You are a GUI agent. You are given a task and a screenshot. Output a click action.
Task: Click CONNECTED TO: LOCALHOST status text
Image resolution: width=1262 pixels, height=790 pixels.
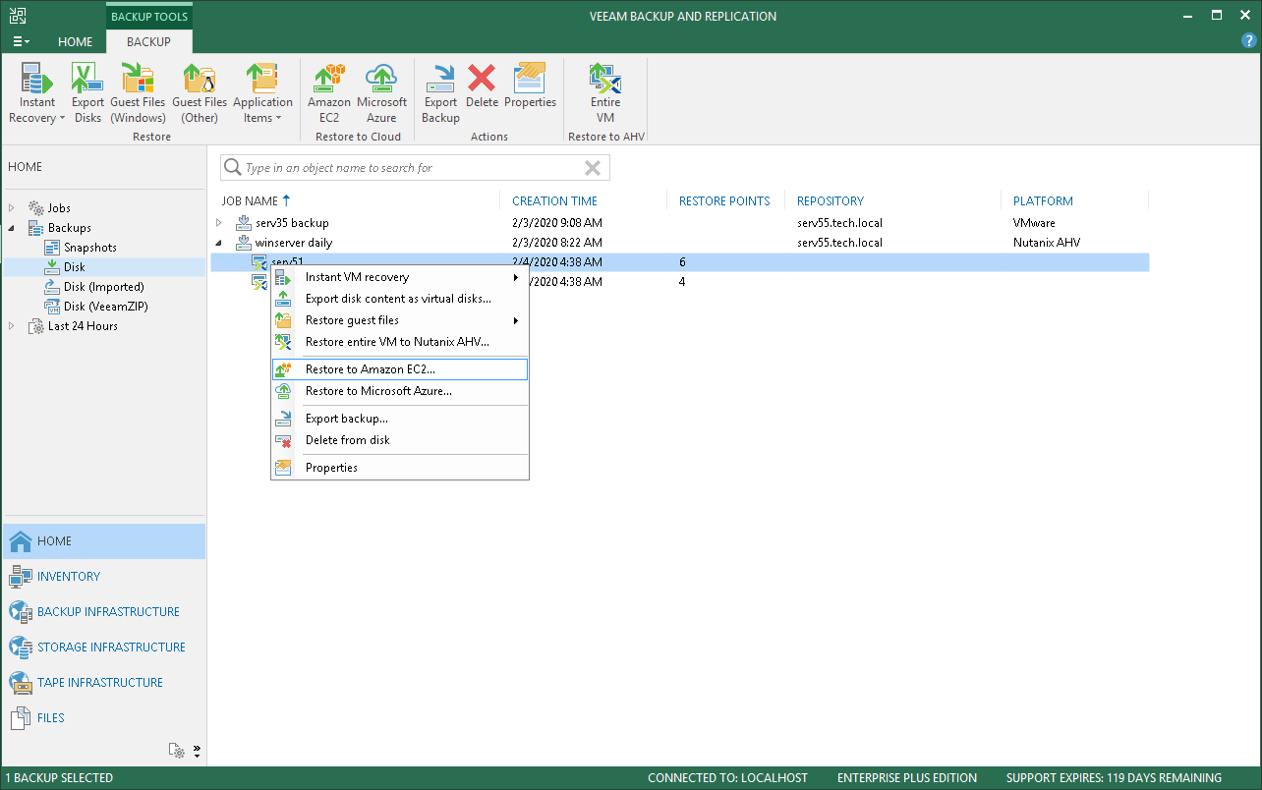point(727,778)
